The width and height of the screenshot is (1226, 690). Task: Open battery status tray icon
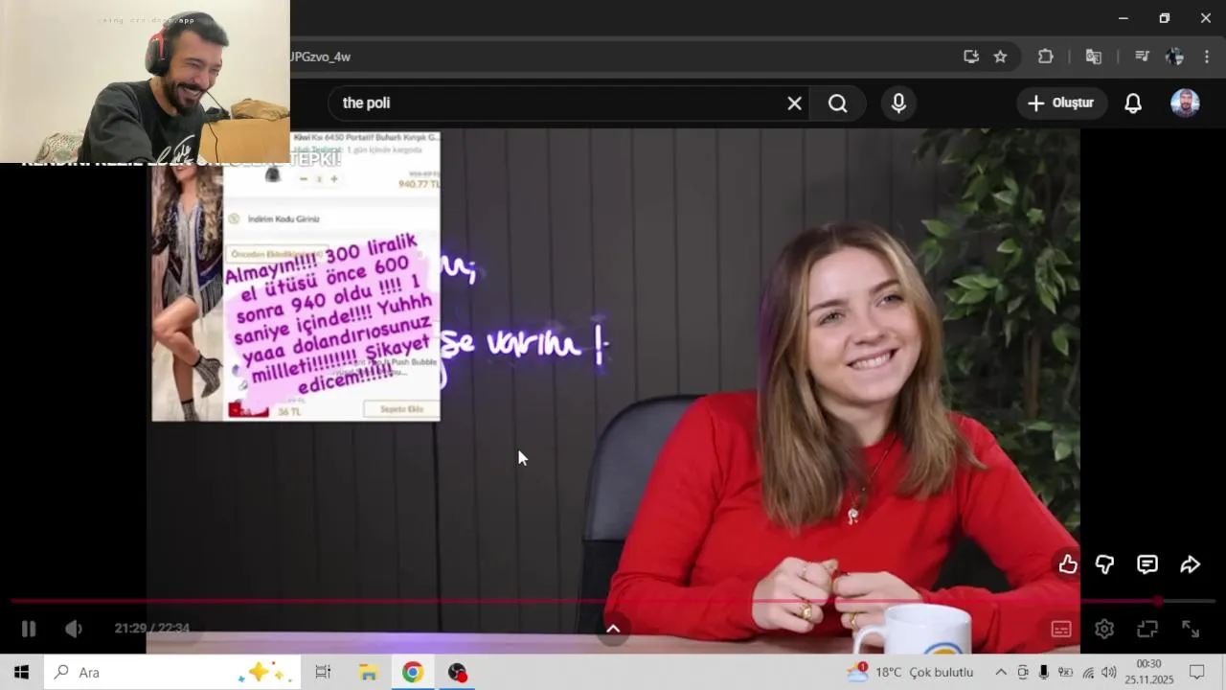point(1065,672)
